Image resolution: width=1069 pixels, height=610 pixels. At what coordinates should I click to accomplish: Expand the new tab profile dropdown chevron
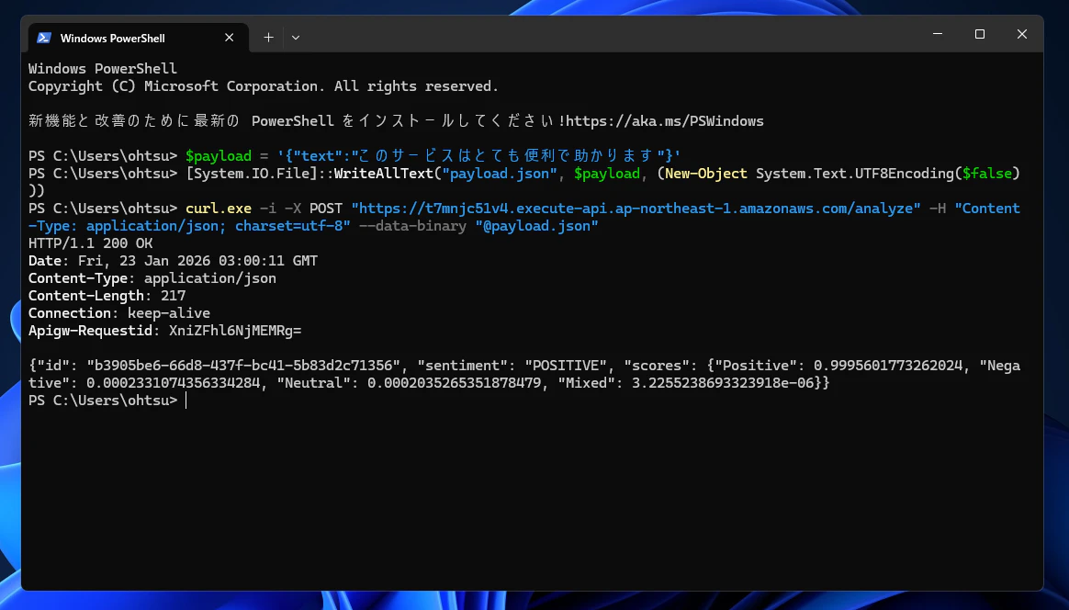pyautogui.click(x=295, y=38)
